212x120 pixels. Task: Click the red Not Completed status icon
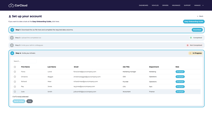pos(188,45)
